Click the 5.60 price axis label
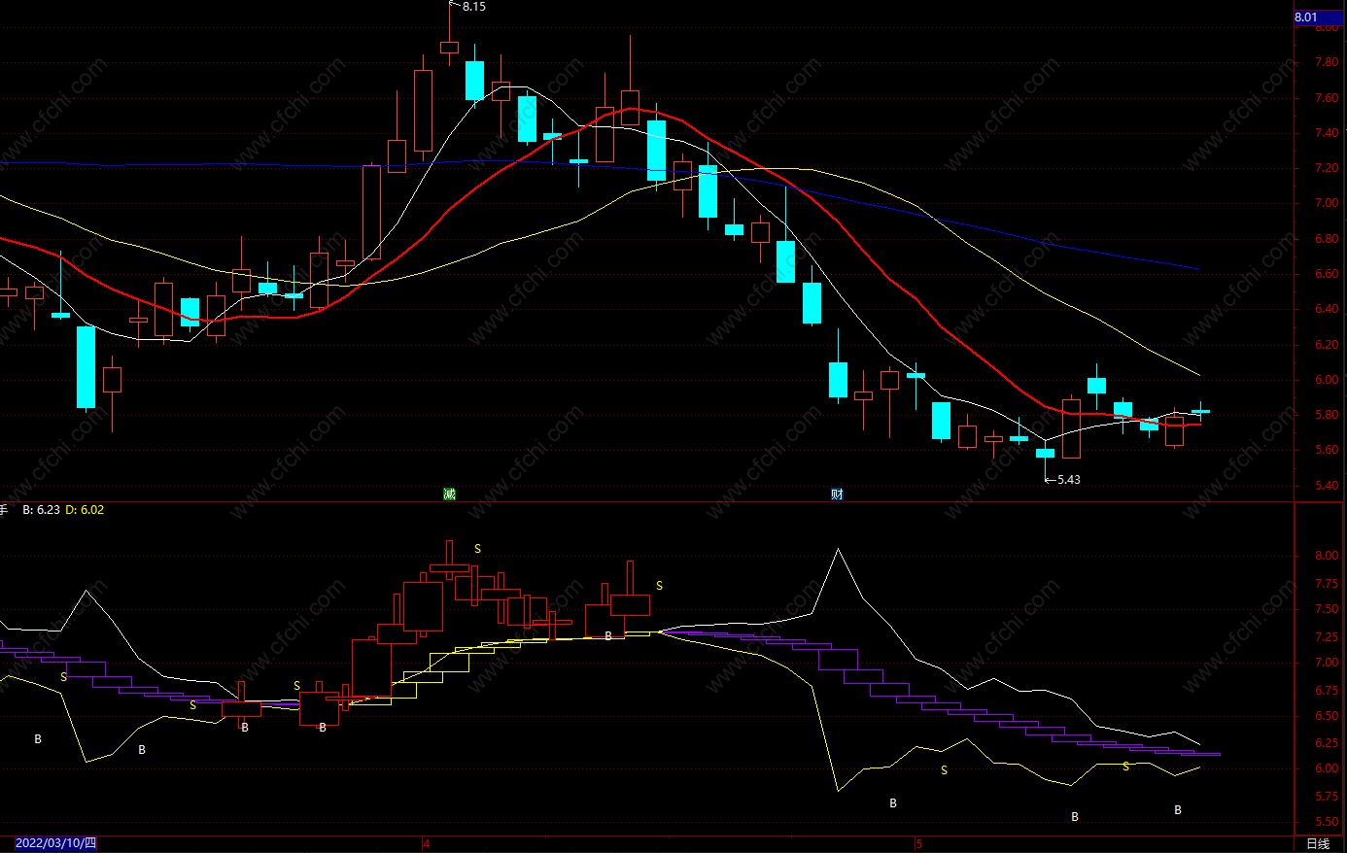 (1327, 450)
